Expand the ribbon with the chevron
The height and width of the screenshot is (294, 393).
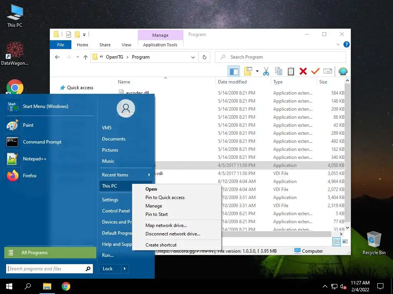click(338, 44)
